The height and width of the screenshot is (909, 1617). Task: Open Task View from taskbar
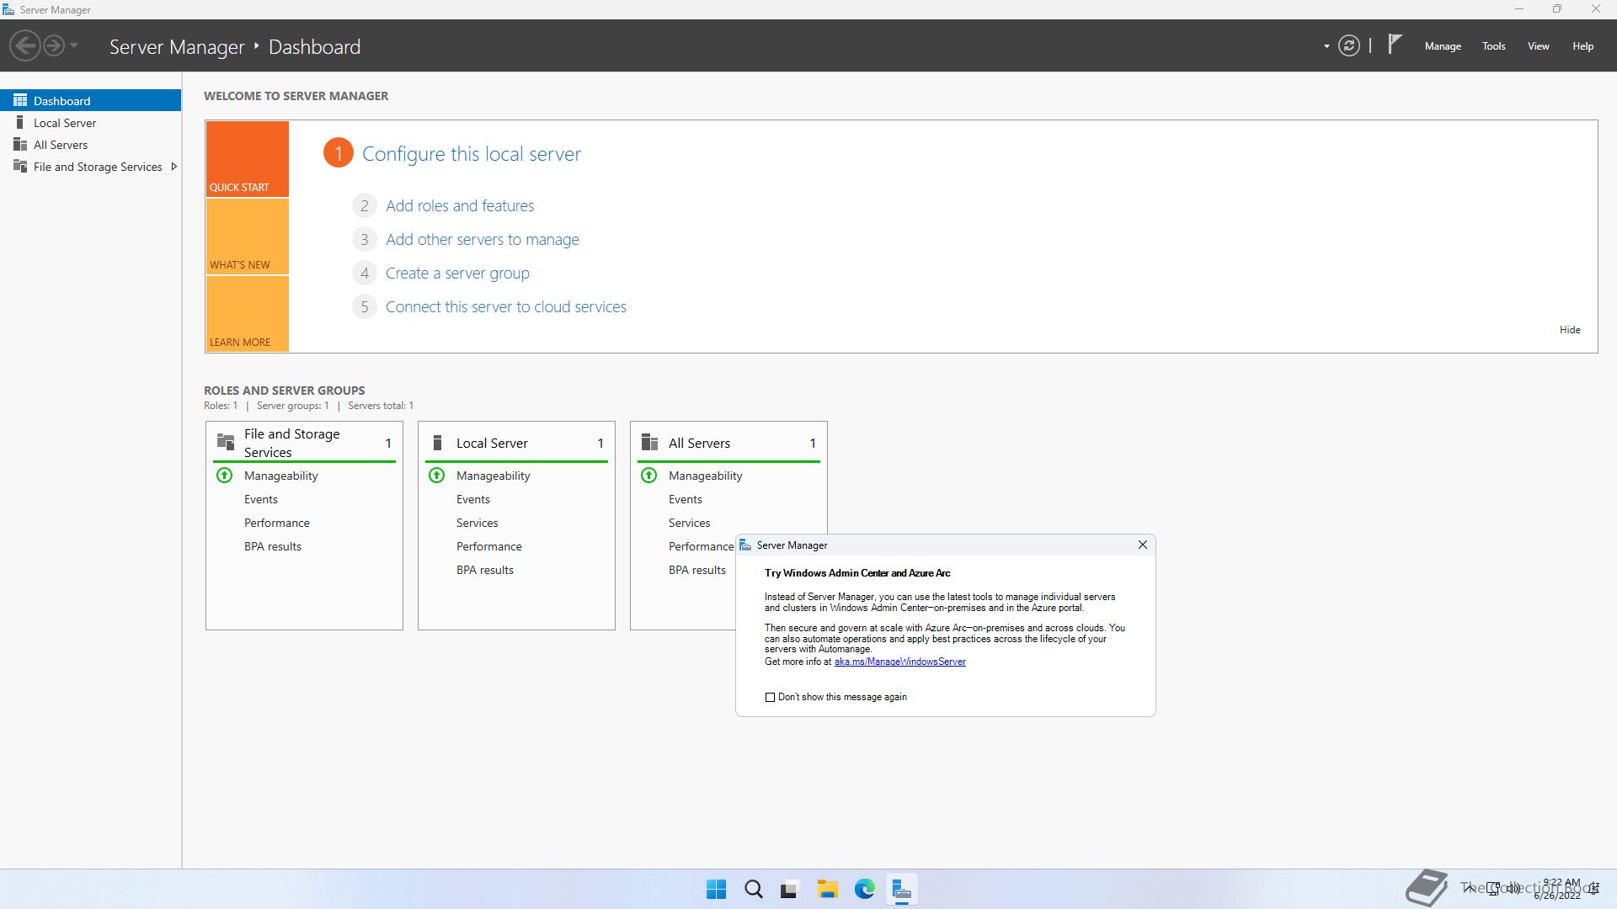point(790,889)
